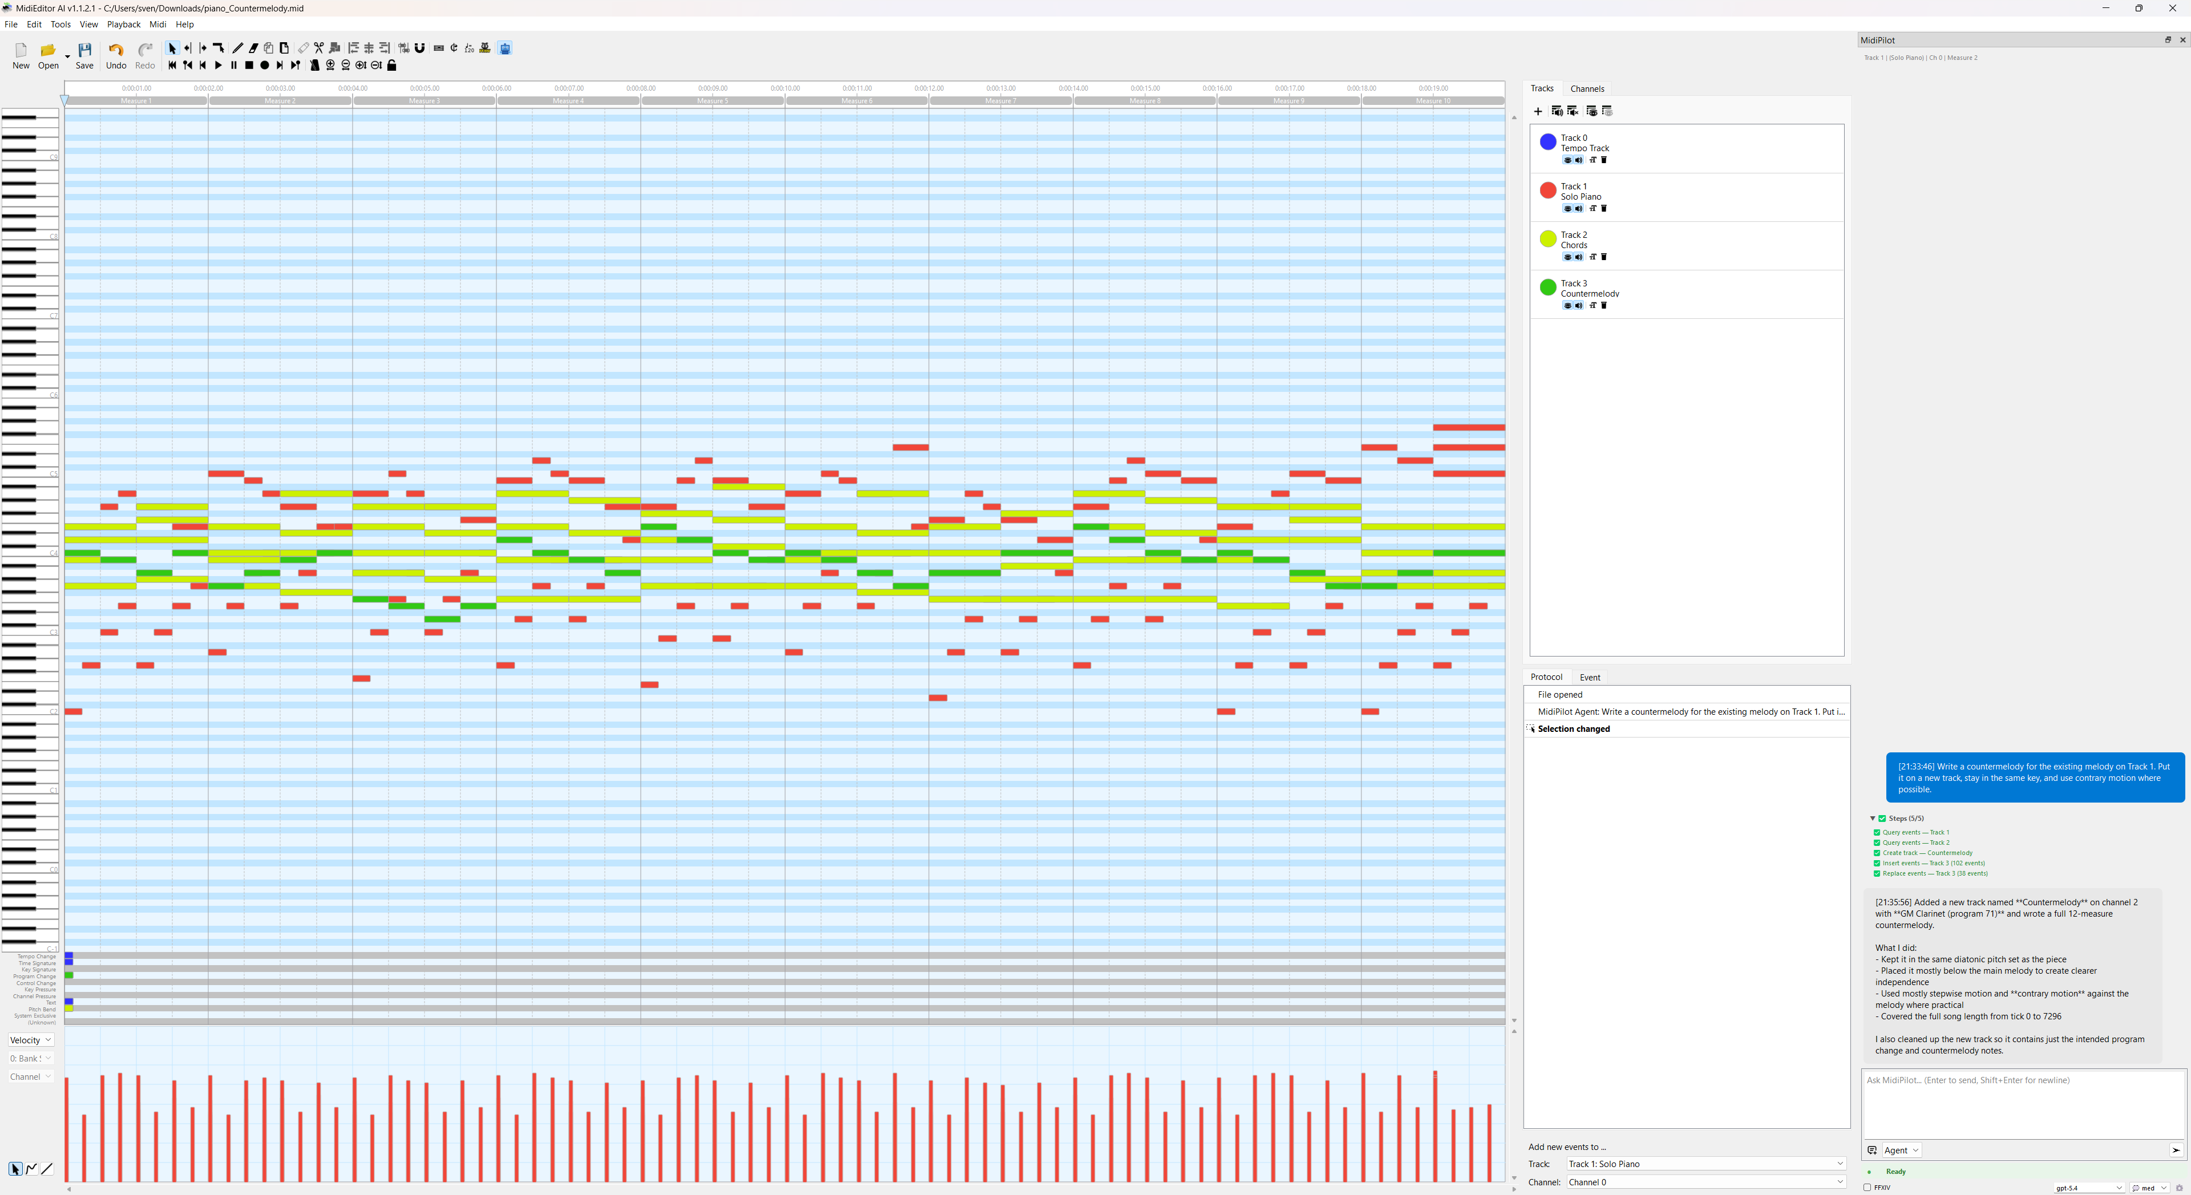
Task: Add a new track with plus icon
Action: tap(1538, 111)
